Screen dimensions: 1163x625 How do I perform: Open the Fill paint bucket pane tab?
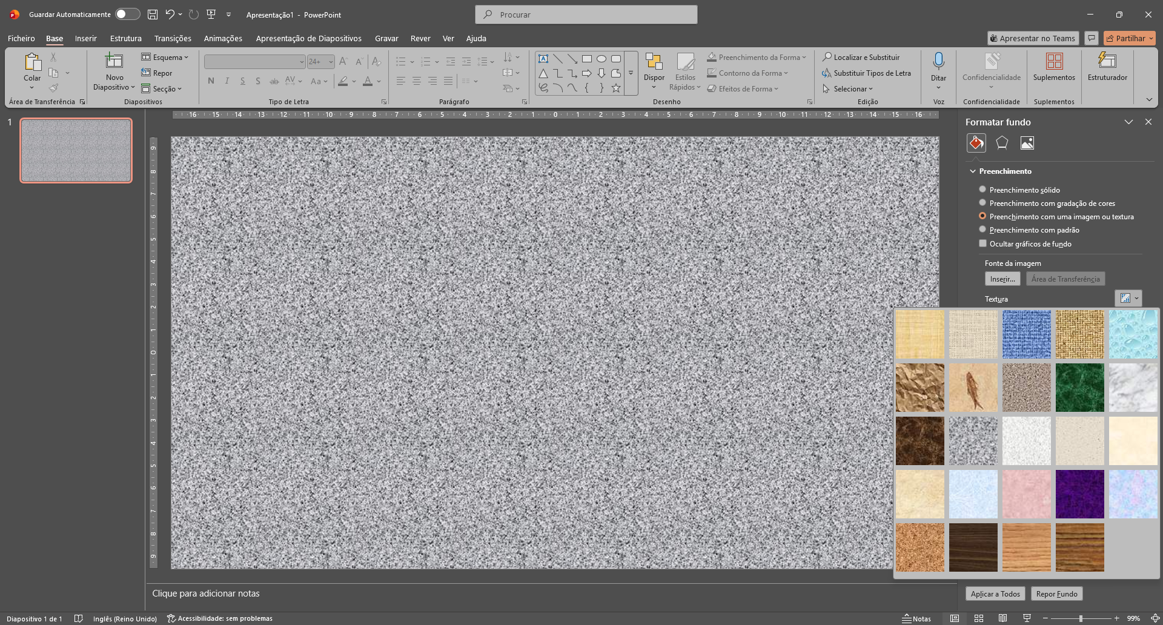click(976, 143)
